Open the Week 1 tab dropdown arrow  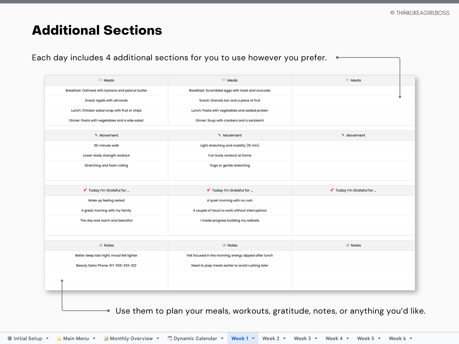point(253,338)
